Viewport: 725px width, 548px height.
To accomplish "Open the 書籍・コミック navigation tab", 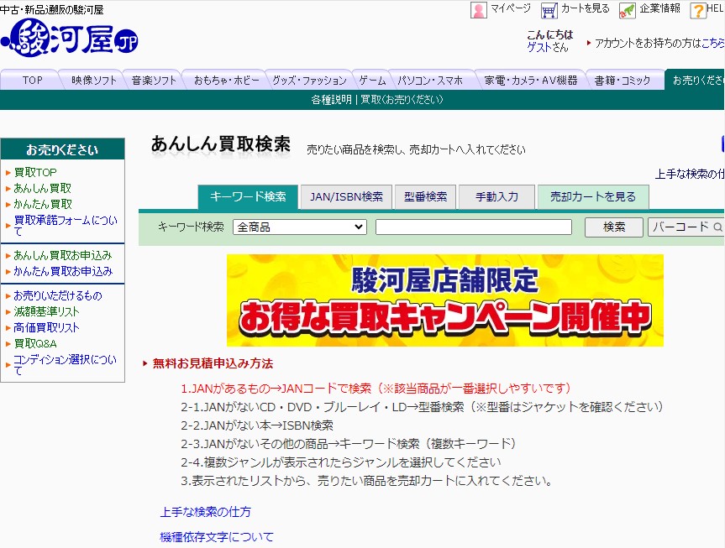I will [622, 80].
